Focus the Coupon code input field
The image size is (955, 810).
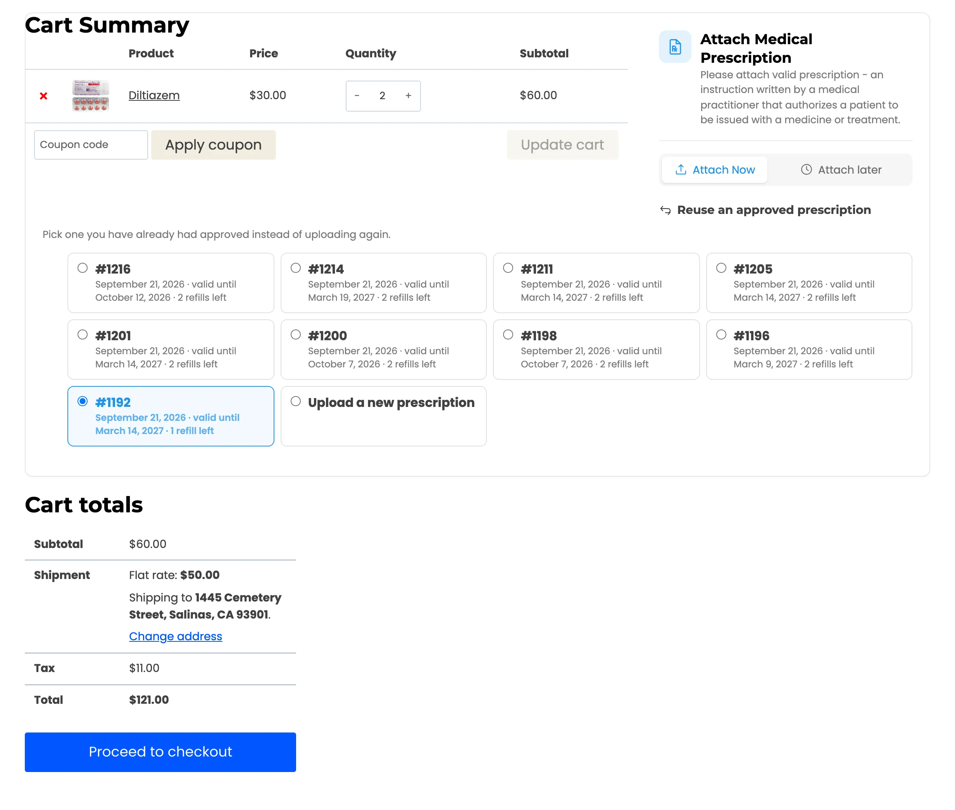point(91,145)
